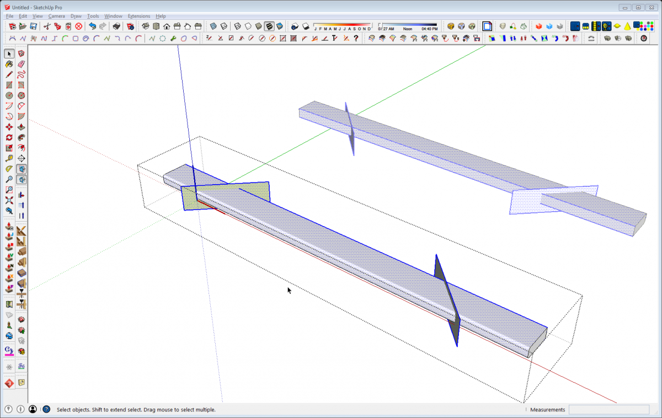The image size is (662, 418).
Task: Open the Extensions menu
Action: [x=139, y=15]
